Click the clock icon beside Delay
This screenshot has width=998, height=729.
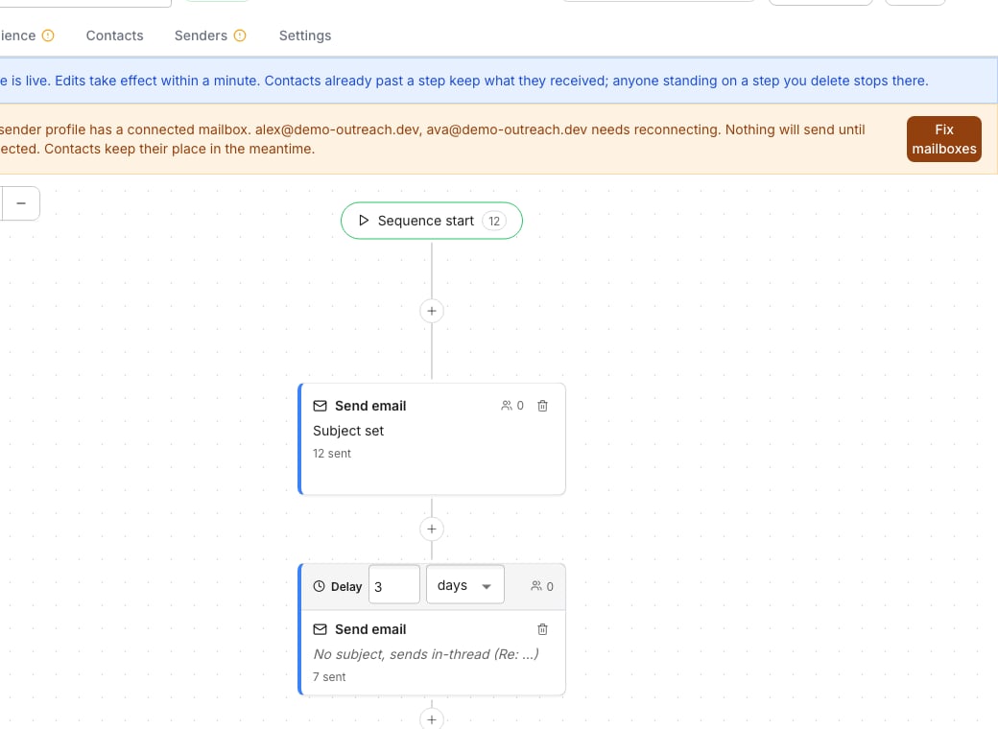[x=319, y=586]
